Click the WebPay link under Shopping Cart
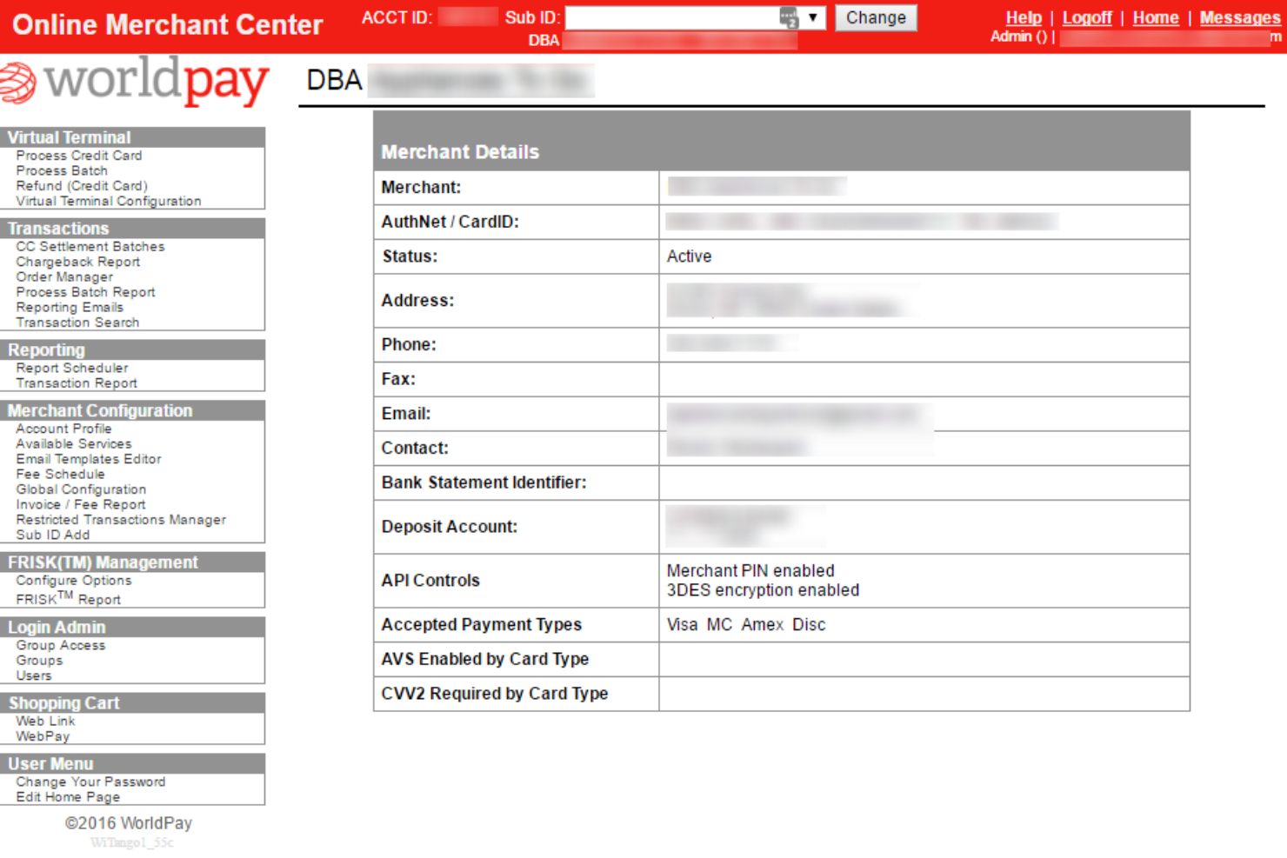The image size is (1287, 858). pyautogui.click(x=43, y=736)
